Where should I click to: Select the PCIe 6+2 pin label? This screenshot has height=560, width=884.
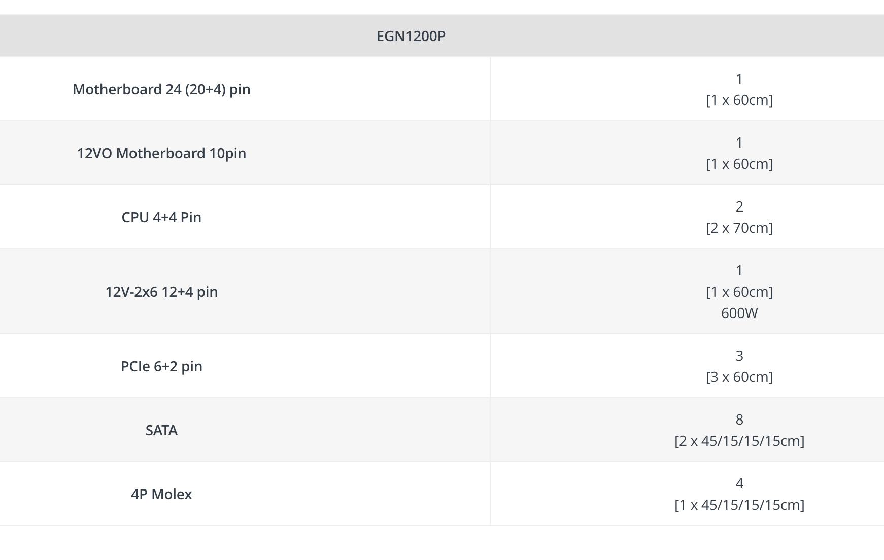pyautogui.click(x=161, y=366)
